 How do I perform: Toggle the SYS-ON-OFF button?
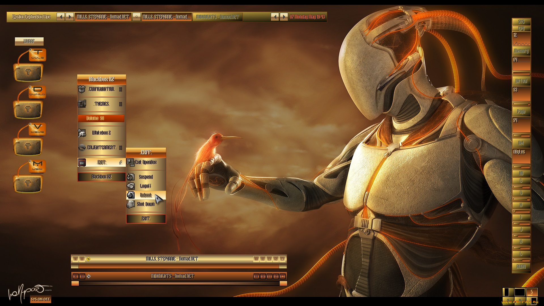[40, 299]
